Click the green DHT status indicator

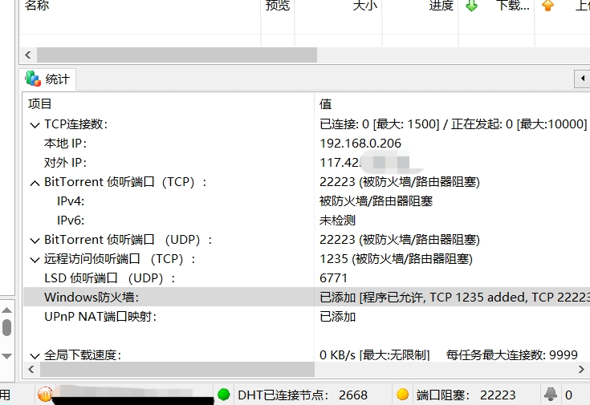[x=223, y=395]
